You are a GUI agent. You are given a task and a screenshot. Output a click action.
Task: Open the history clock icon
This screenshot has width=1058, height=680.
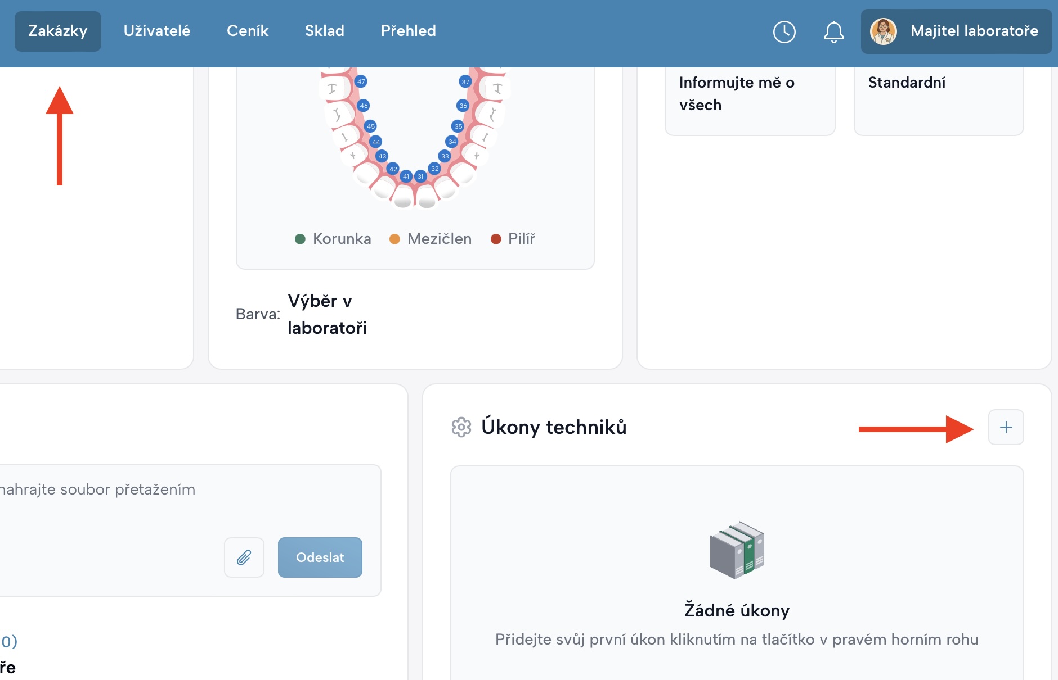(784, 32)
